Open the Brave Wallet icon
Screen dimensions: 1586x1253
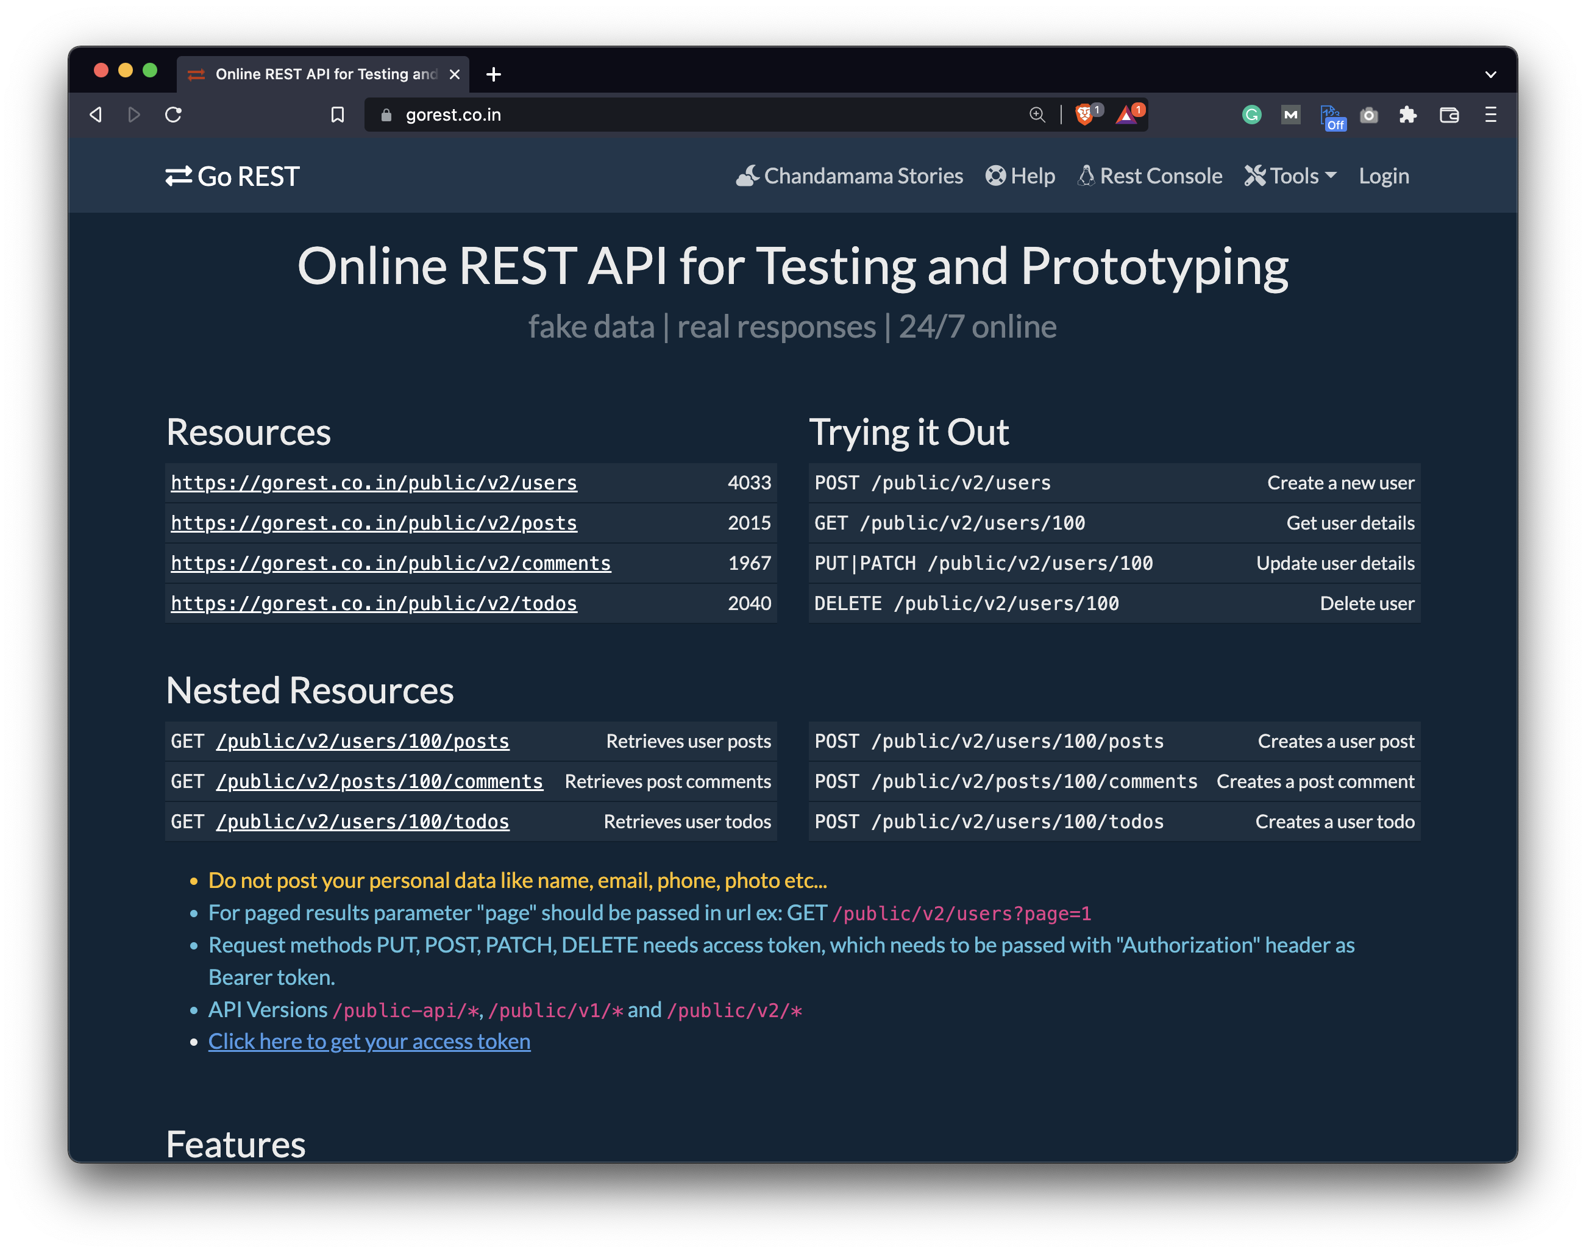coord(1450,115)
